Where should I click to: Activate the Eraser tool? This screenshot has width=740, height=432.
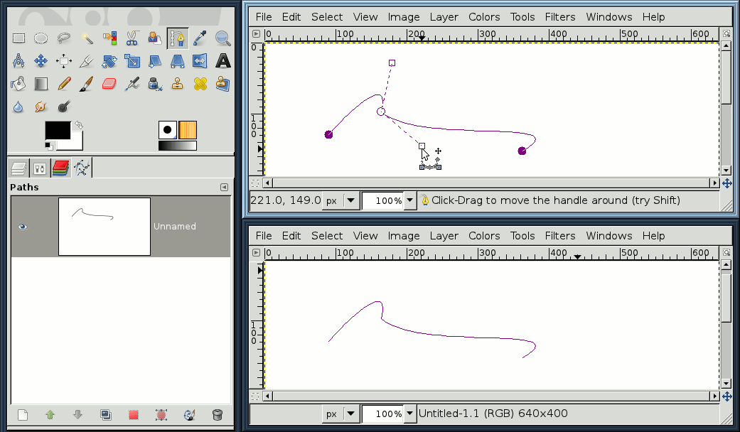pyautogui.click(x=109, y=84)
